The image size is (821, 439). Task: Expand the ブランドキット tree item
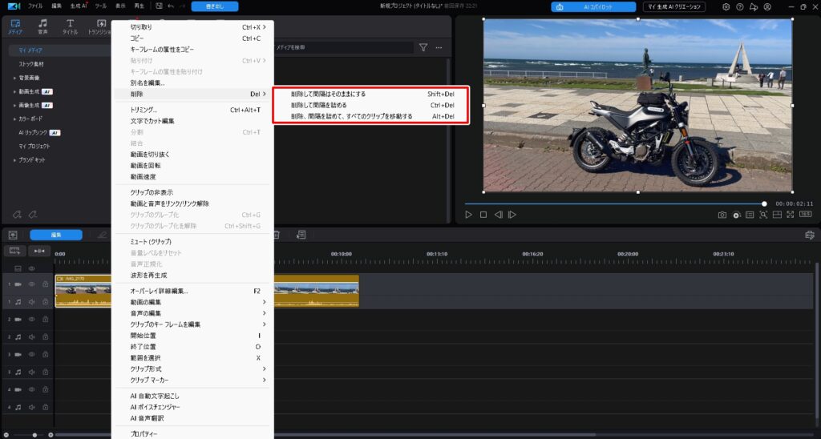tap(14, 160)
